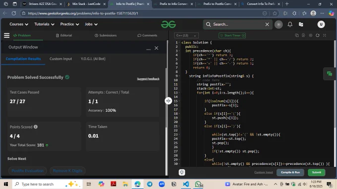Click the Compile & Run button
The image size is (337, 189).
click(290, 172)
